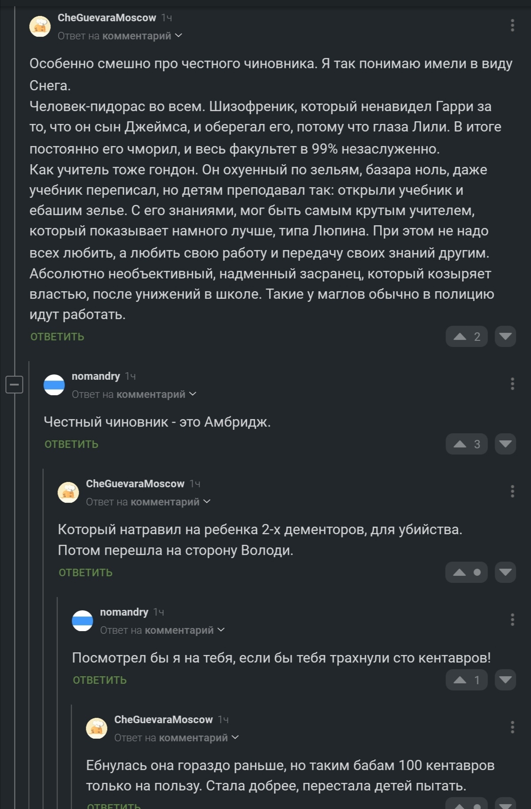Collapse the nomandry comment thread branch

click(14, 384)
